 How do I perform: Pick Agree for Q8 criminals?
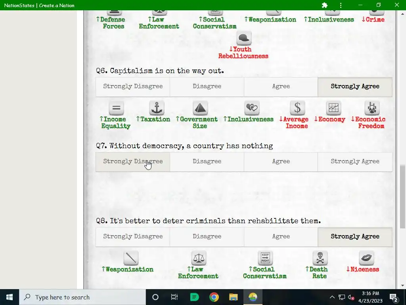[281, 237]
